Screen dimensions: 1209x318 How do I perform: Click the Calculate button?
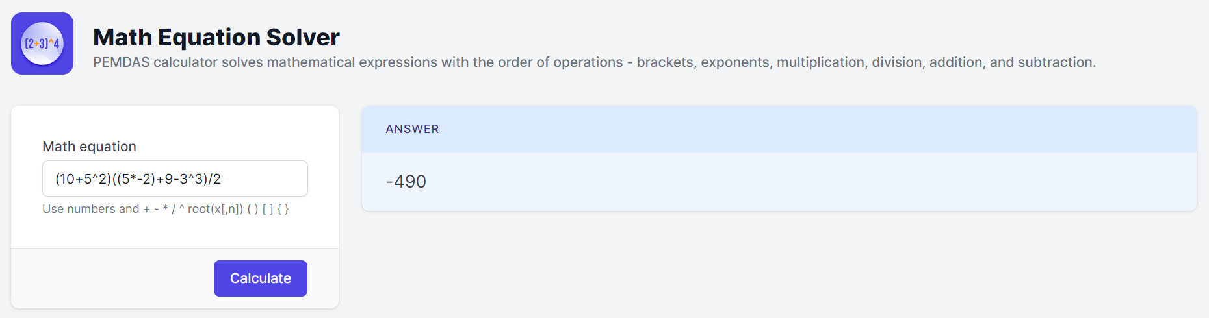(261, 278)
